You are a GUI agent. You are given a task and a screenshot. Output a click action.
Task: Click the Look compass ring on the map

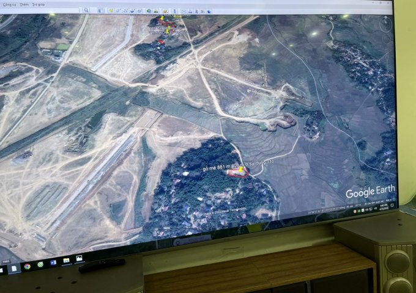coord(385,24)
